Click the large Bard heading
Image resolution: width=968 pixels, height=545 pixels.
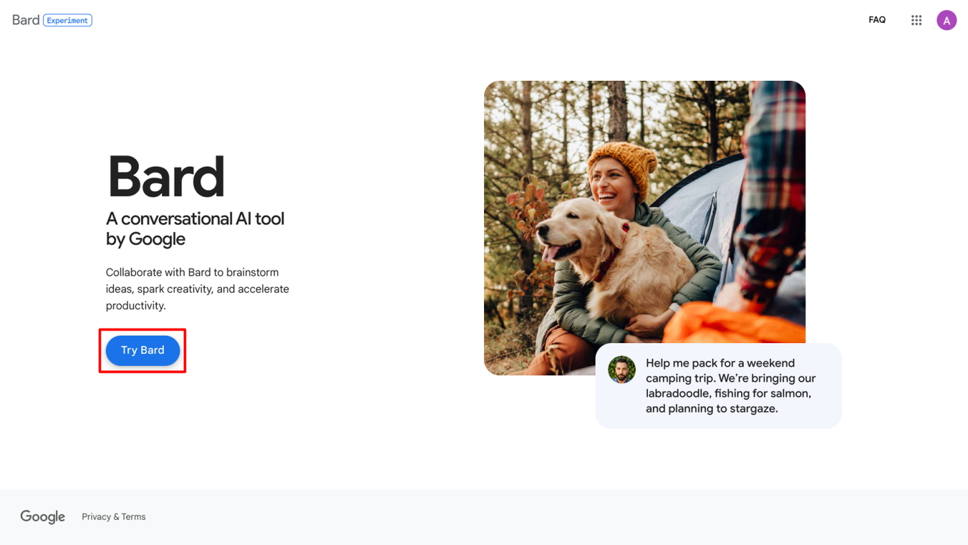tap(166, 176)
